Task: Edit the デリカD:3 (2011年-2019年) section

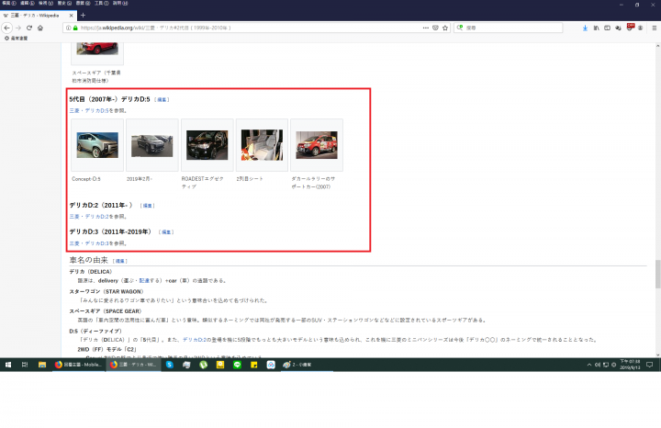Action: pyautogui.click(x=166, y=232)
